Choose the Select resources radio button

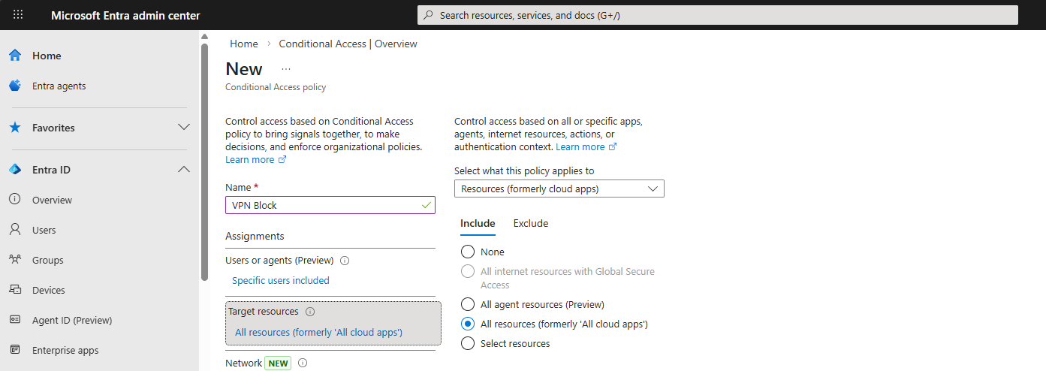point(468,343)
